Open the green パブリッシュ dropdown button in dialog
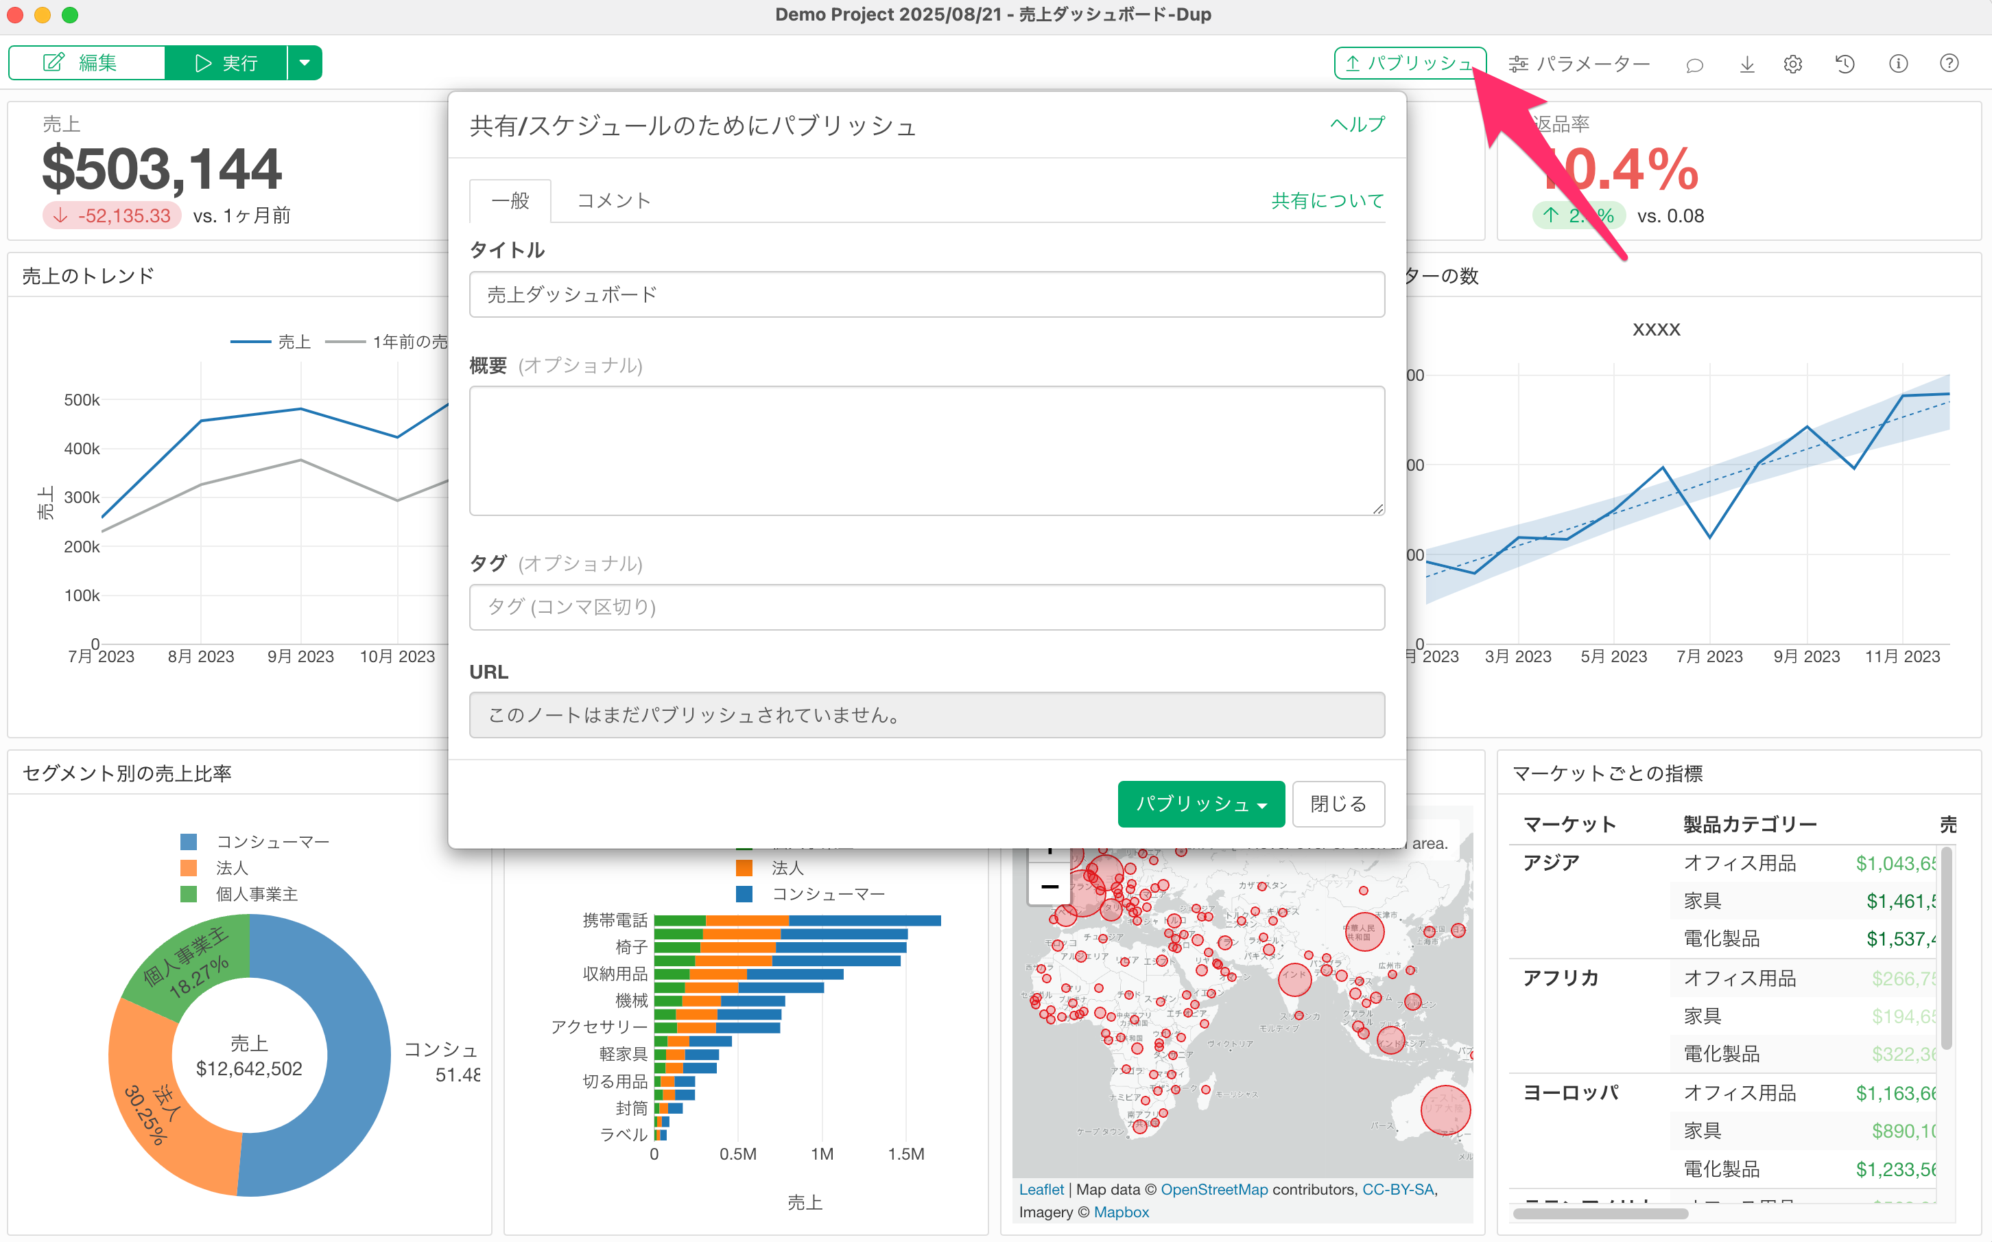1992x1242 pixels. point(1200,804)
